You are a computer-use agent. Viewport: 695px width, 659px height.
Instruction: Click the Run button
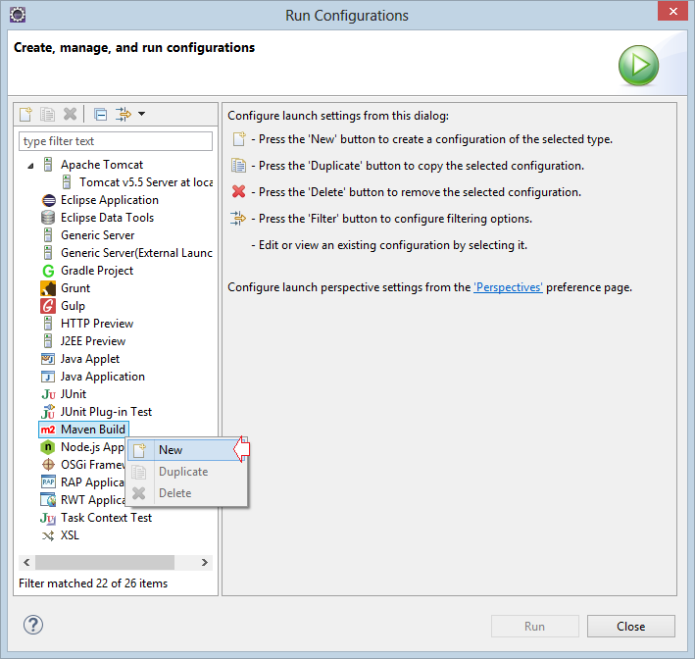[535, 627]
